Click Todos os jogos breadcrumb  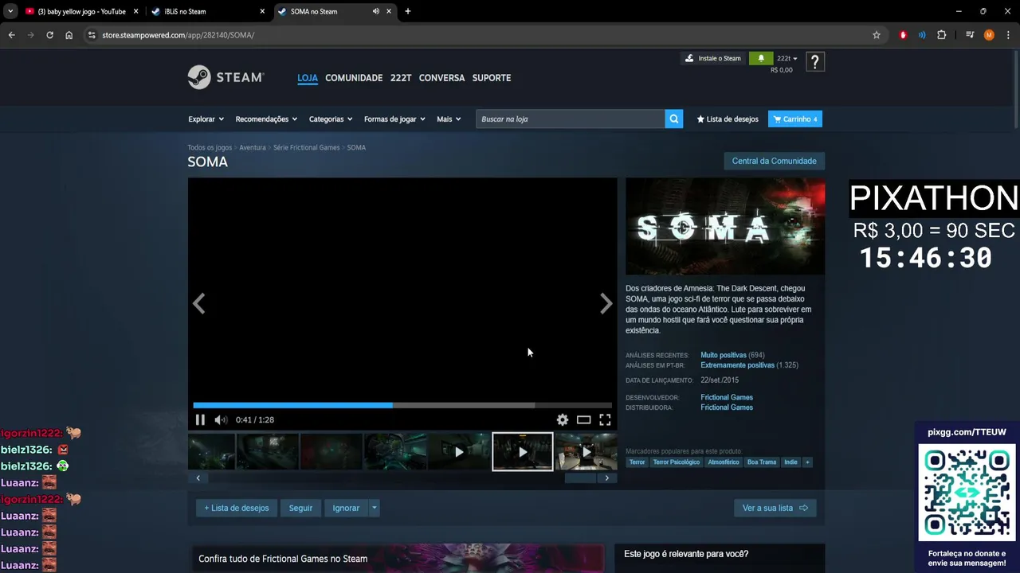(210, 147)
